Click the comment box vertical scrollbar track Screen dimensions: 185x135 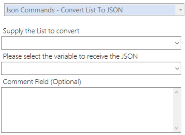click(177, 110)
